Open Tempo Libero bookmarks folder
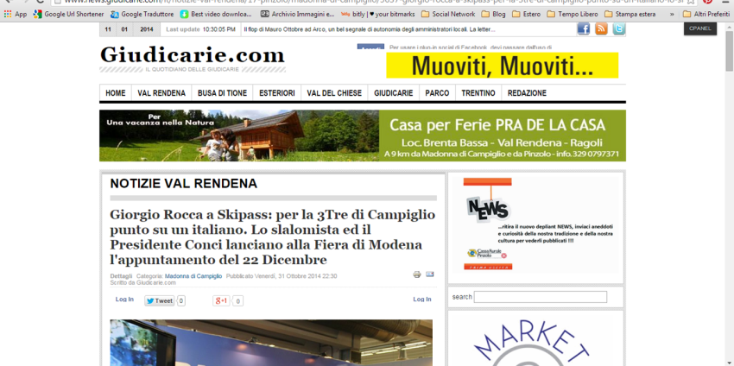Viewport: 734px width, 366px height. pos(573,14)
